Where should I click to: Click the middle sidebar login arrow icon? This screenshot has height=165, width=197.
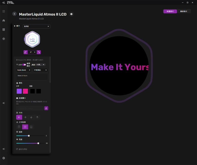(x=4, y=103)
